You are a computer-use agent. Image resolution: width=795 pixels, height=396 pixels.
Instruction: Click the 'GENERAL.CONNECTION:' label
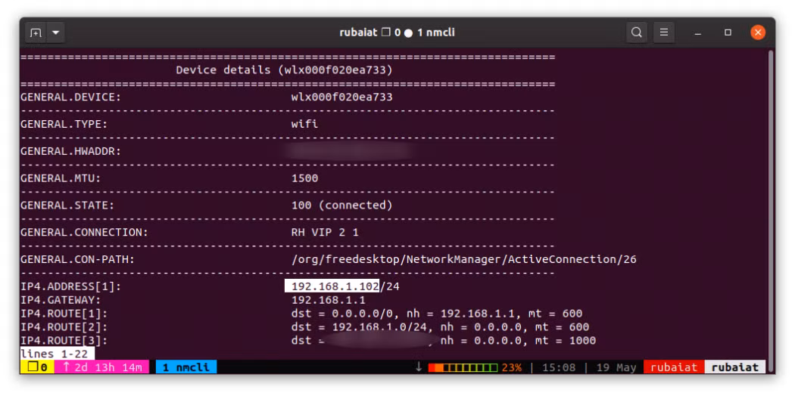coord(85,232)
